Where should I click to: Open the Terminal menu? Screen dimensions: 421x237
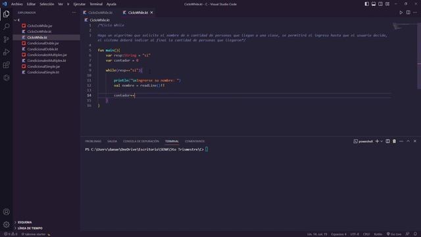tap(96, 4)
